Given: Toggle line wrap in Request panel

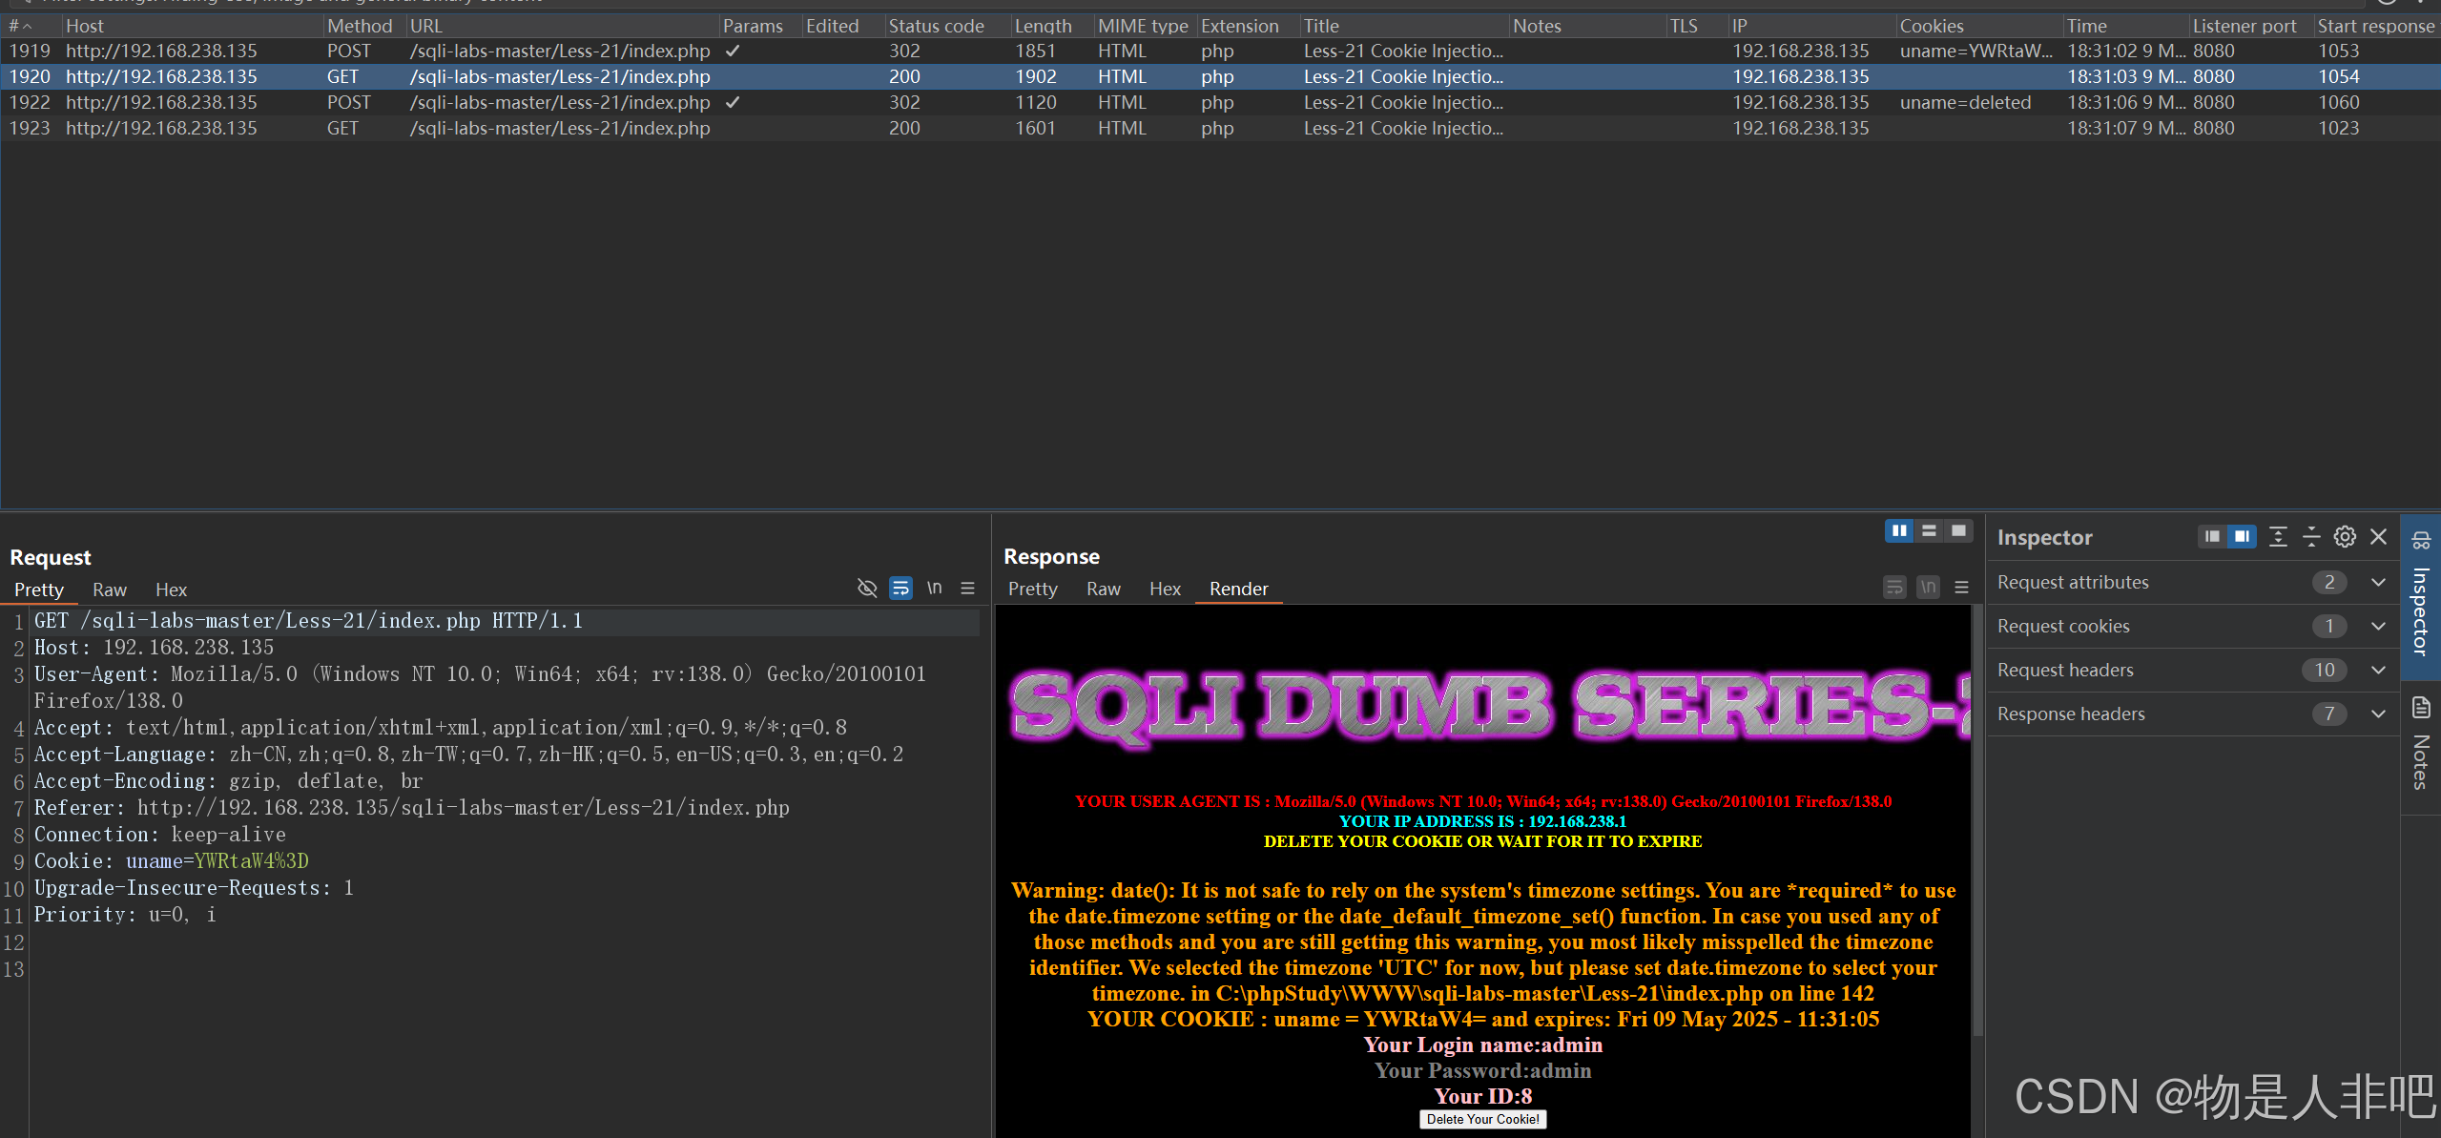Looking at the screenshot, I should pyautogui.click(x=900, y=589).
